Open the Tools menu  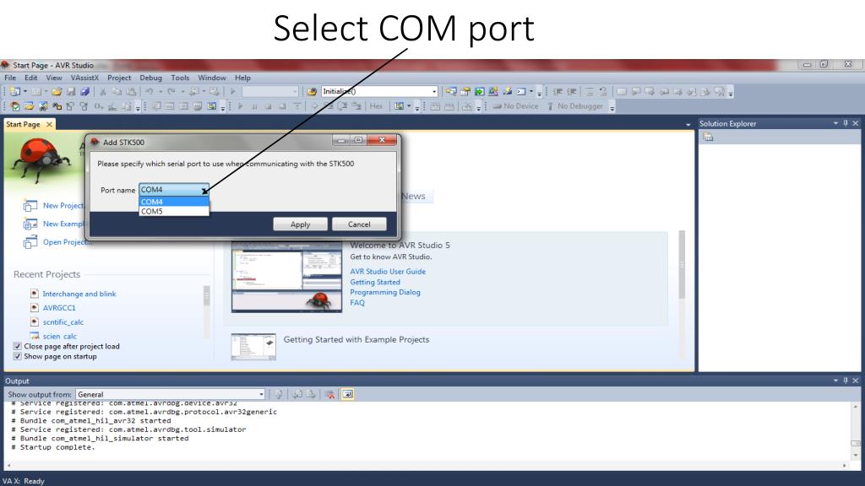(x=180, y=78)
